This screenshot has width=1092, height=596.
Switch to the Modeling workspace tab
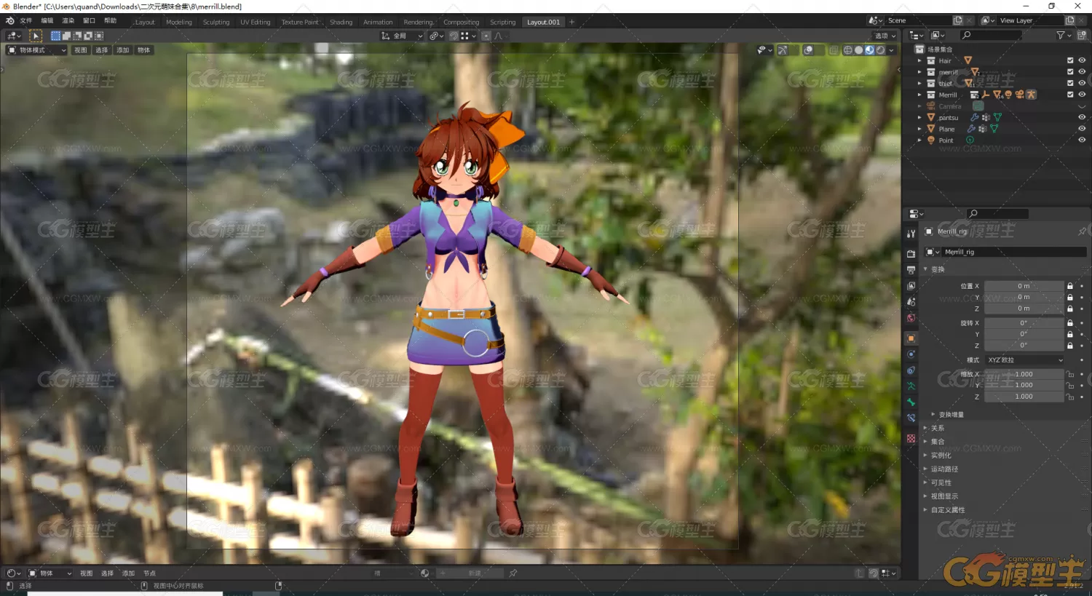pos(179,22)
